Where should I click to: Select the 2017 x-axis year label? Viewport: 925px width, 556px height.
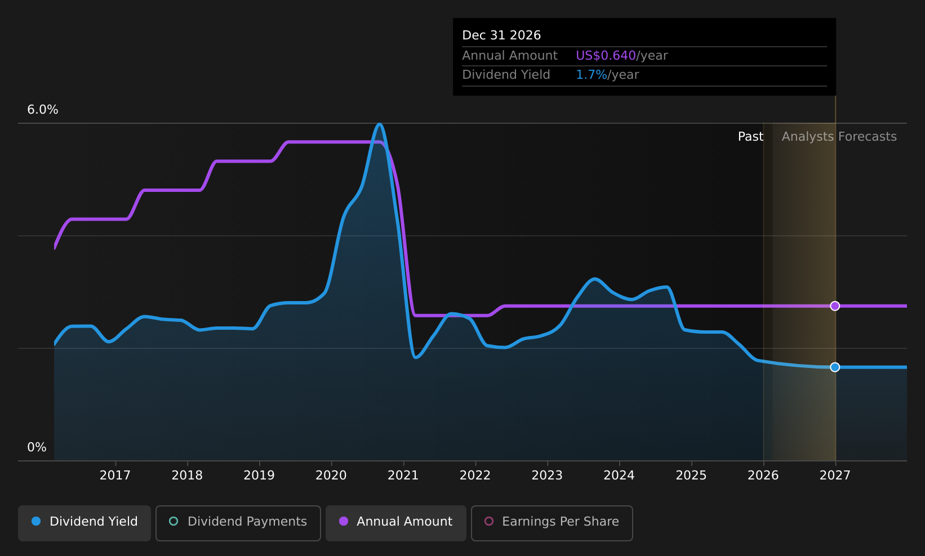coord(115,476)
